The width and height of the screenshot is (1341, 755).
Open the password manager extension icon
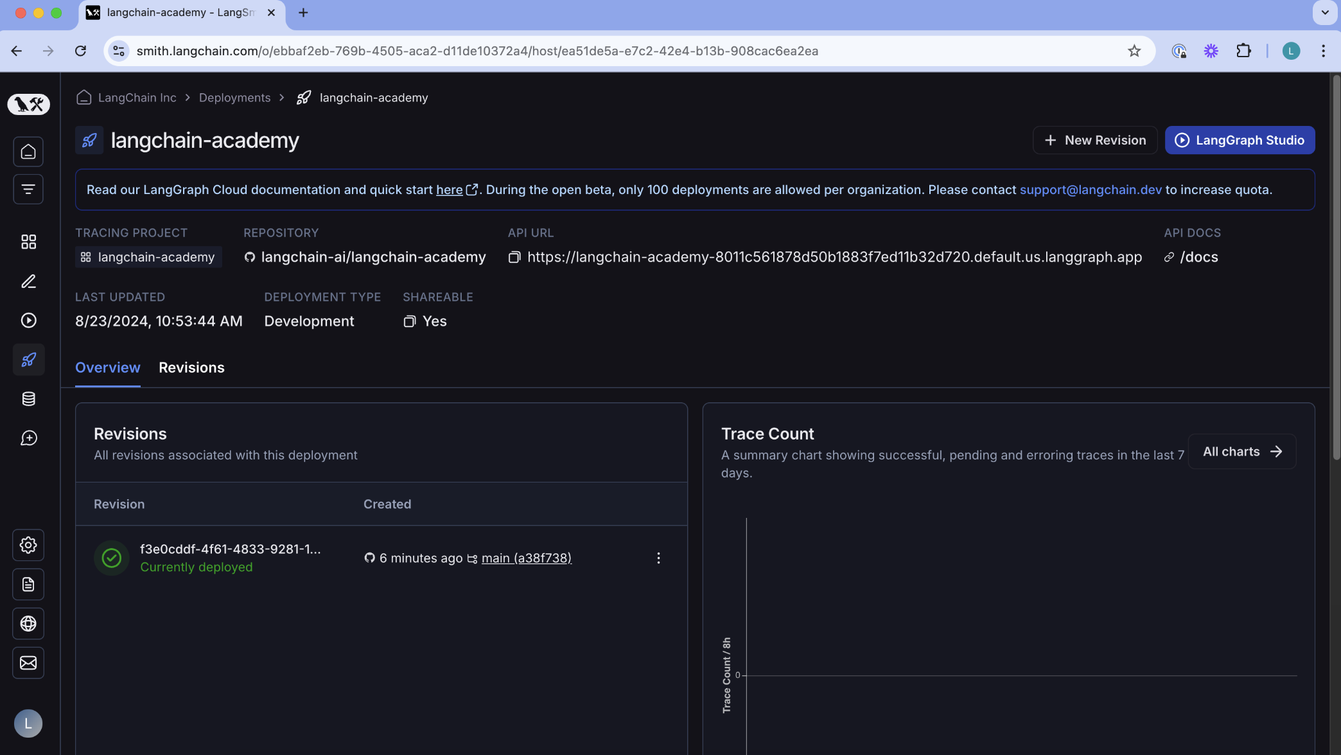coord(1179,51)
